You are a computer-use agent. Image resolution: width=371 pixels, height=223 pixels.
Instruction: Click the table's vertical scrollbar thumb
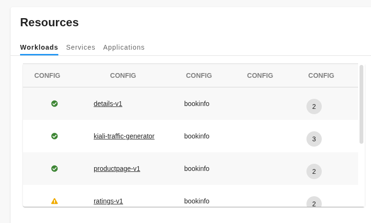pos(361,104)
